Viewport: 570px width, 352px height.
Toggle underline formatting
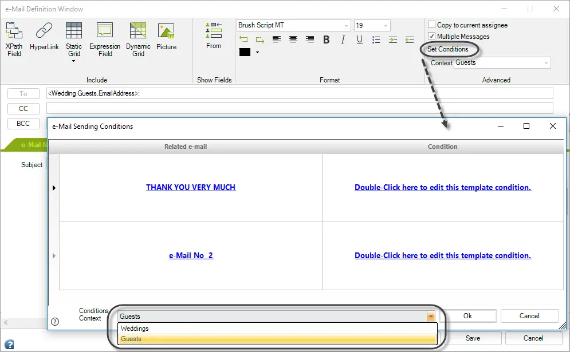[360, 39]
